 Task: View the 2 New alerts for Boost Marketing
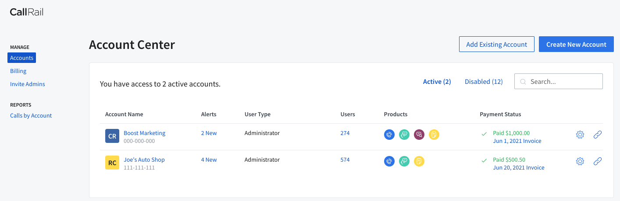pos(209,133)
